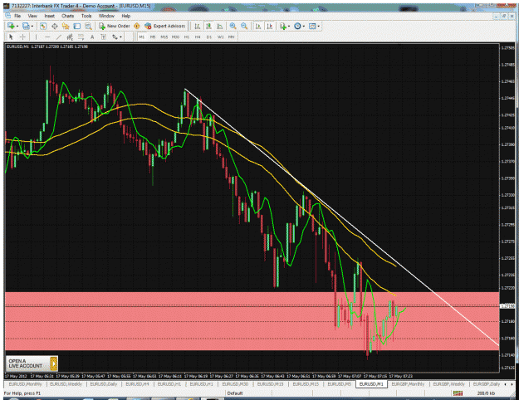Viewport: 519px width, 400px height.
Task: Switch timeframe to M1
Action: point(142,37)
